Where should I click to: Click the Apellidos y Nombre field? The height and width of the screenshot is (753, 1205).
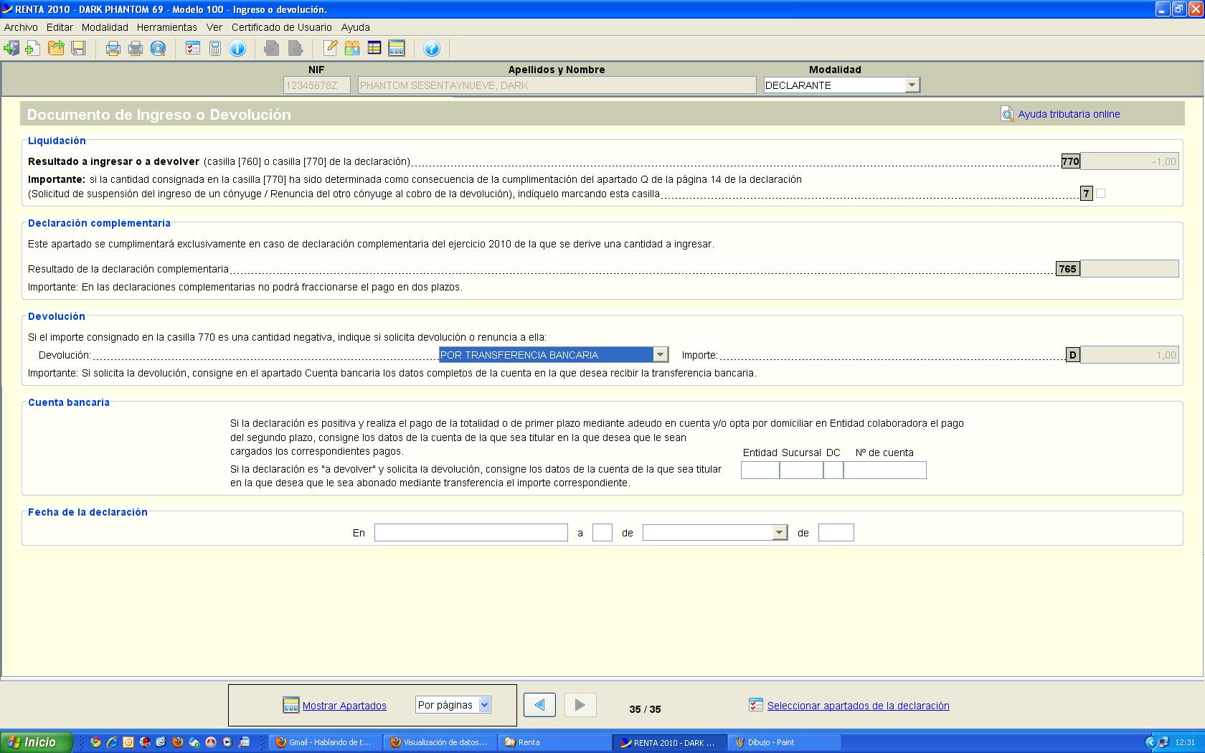pyautogui.click(x=557, y=85)
